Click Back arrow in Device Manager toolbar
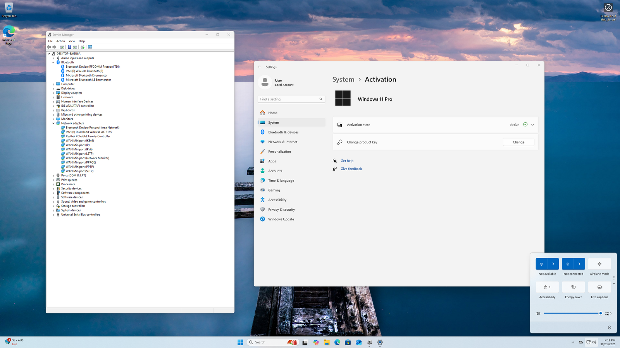 (x=49, y=47)
